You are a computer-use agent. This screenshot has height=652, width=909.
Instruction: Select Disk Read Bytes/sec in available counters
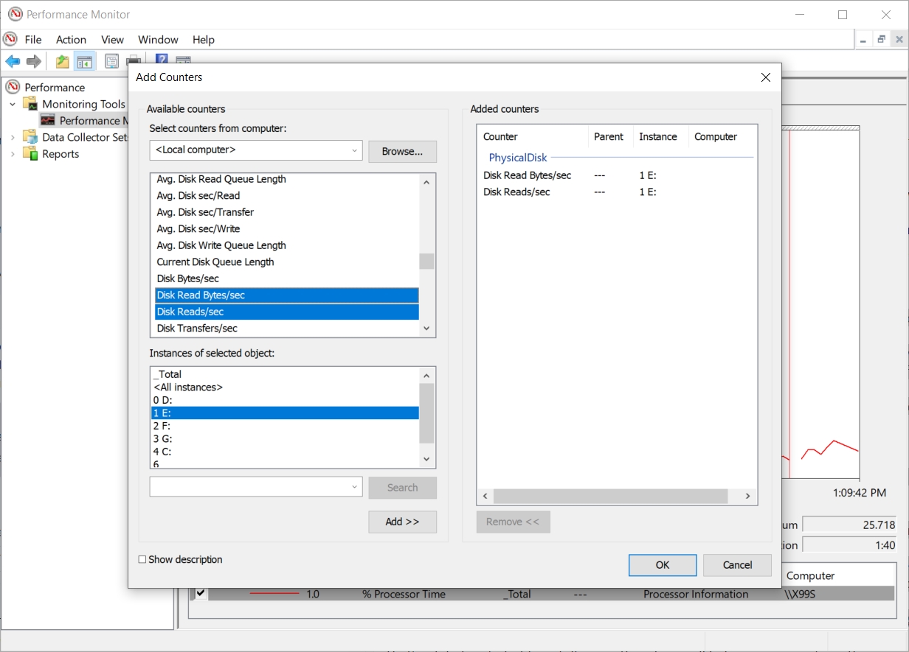[286, 295]
